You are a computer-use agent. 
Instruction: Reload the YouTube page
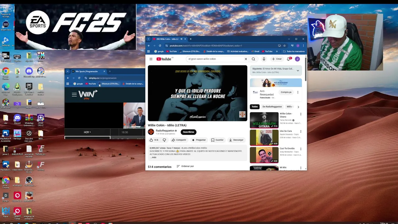point(160,46)
